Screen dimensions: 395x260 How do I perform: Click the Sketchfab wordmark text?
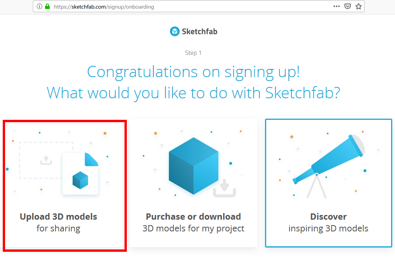pos(200,31)
